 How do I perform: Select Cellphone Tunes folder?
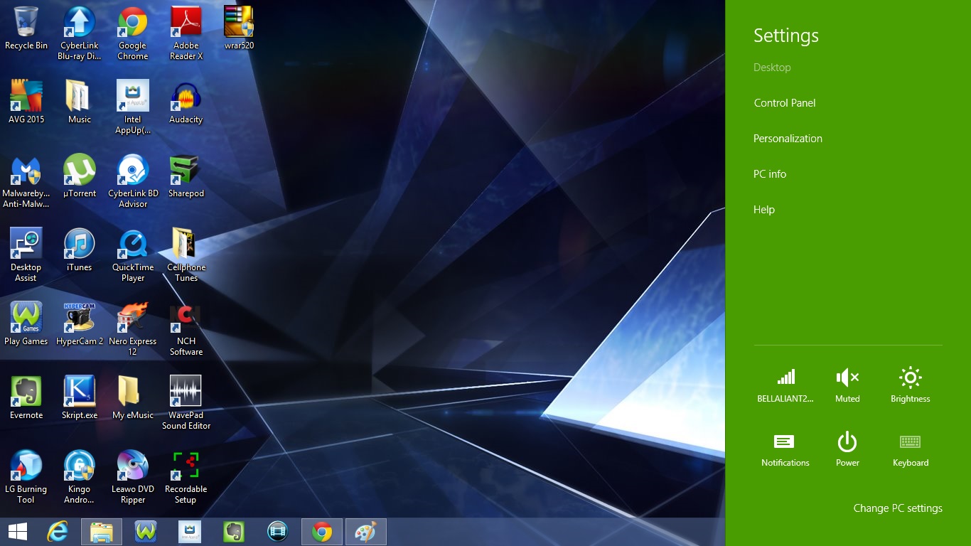186,255
